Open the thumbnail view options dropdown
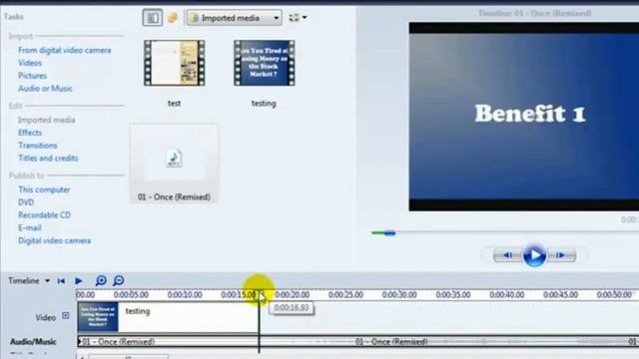 tap(298, 18)
